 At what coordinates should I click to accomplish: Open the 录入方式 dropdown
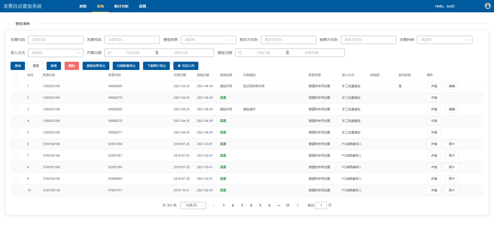click(56, 53)
